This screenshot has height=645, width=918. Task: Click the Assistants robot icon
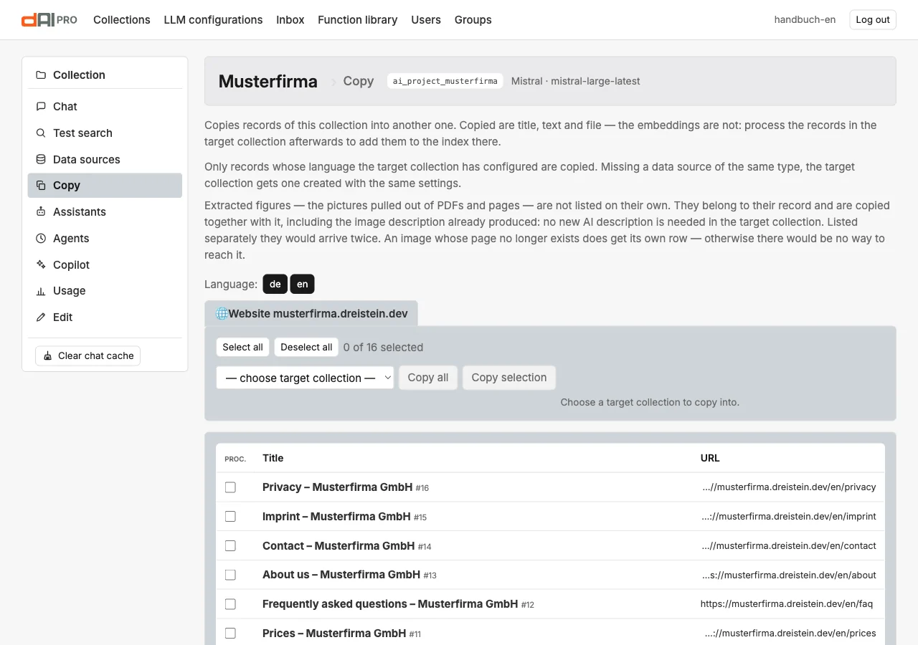(41, 212)
